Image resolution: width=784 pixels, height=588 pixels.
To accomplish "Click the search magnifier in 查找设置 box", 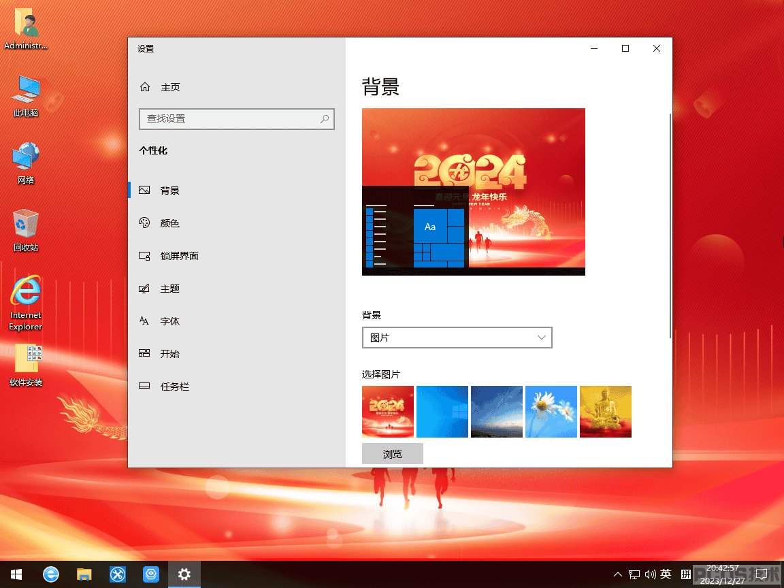I will 325,119.
